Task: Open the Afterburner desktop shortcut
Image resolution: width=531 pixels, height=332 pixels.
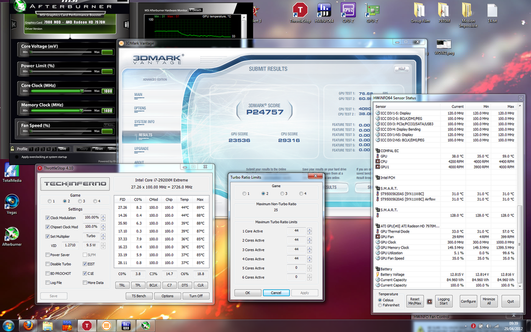Action: point(12,237)
